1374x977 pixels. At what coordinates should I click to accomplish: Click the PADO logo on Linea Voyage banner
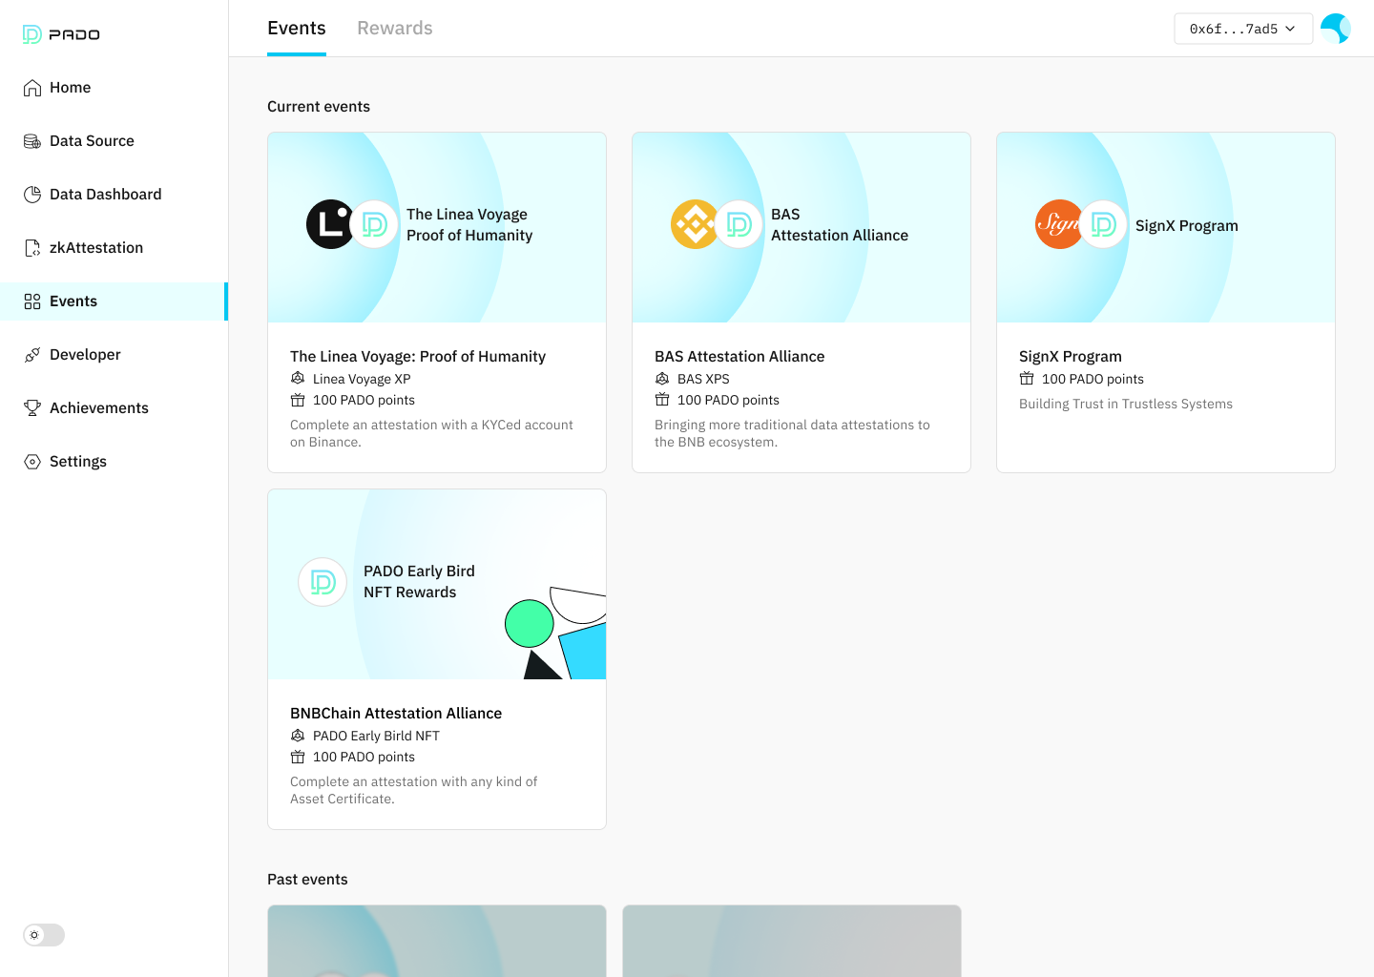coord(375,224)
